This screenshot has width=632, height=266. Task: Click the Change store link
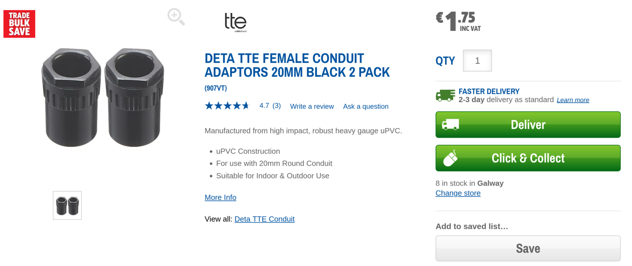pyautogui.click(x=458, y=193)
